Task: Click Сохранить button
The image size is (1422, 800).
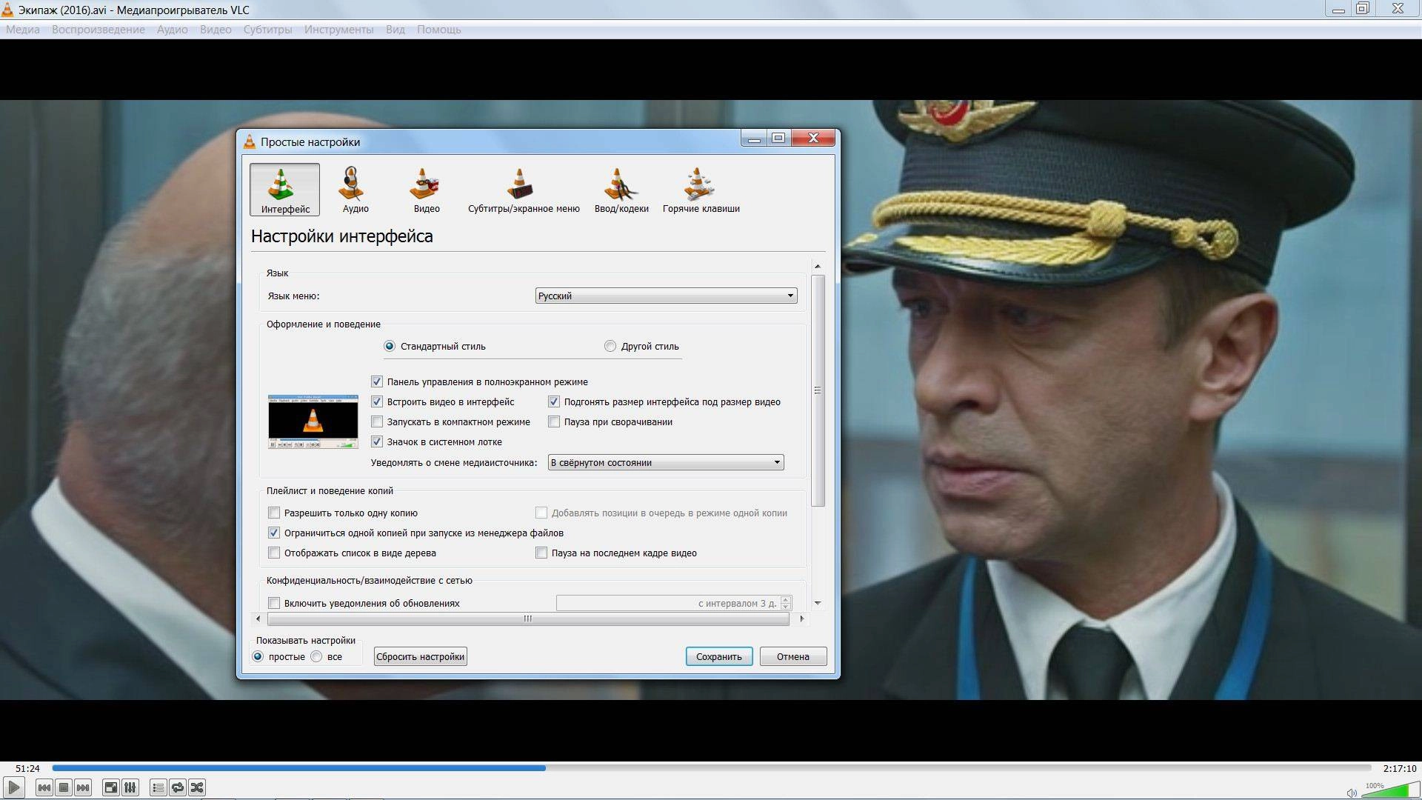Action: click(x=718, y=656)
